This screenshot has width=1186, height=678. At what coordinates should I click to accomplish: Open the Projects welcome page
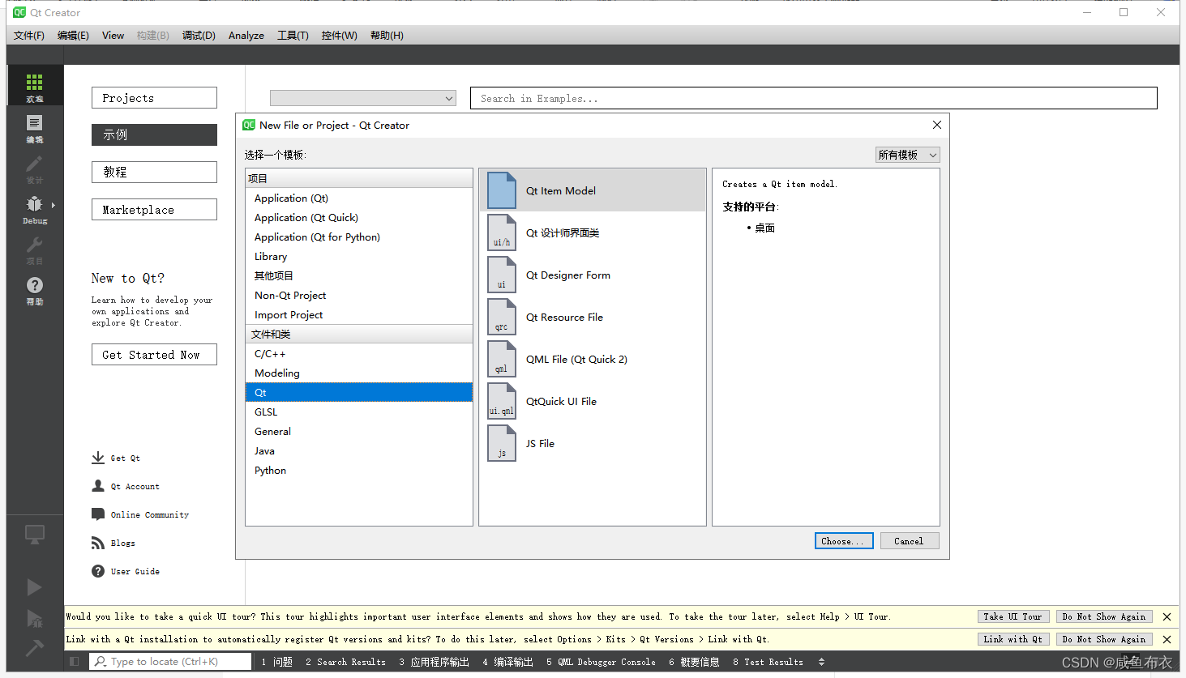coord(154,98)
